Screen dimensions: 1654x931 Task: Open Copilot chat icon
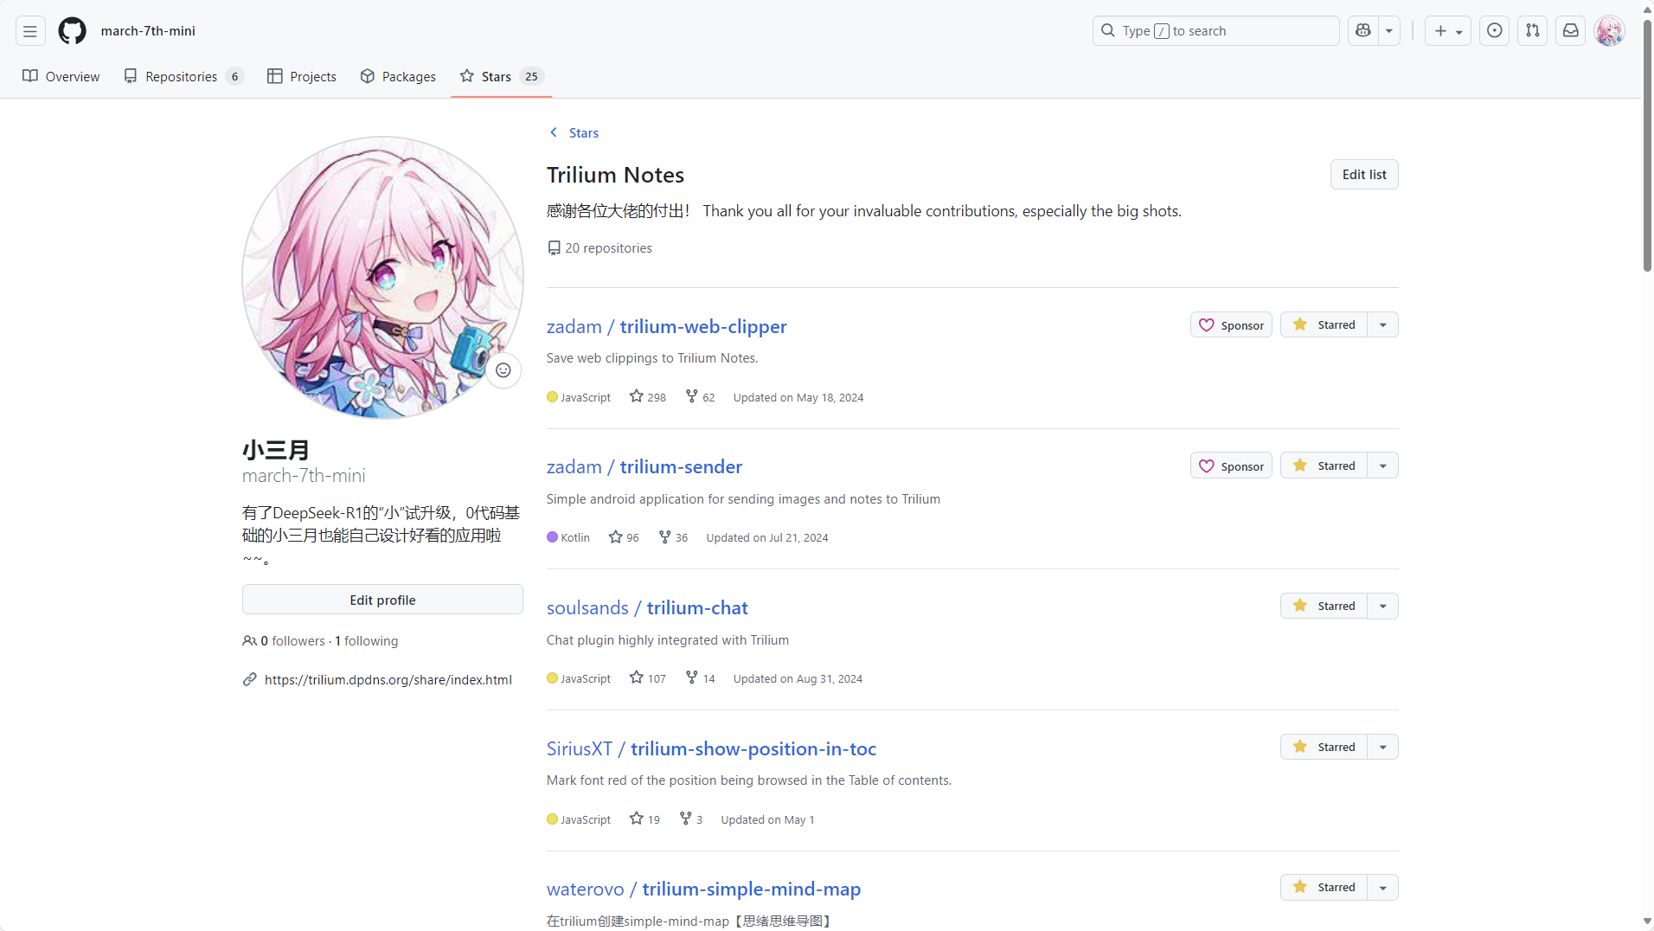[1363, 31]
